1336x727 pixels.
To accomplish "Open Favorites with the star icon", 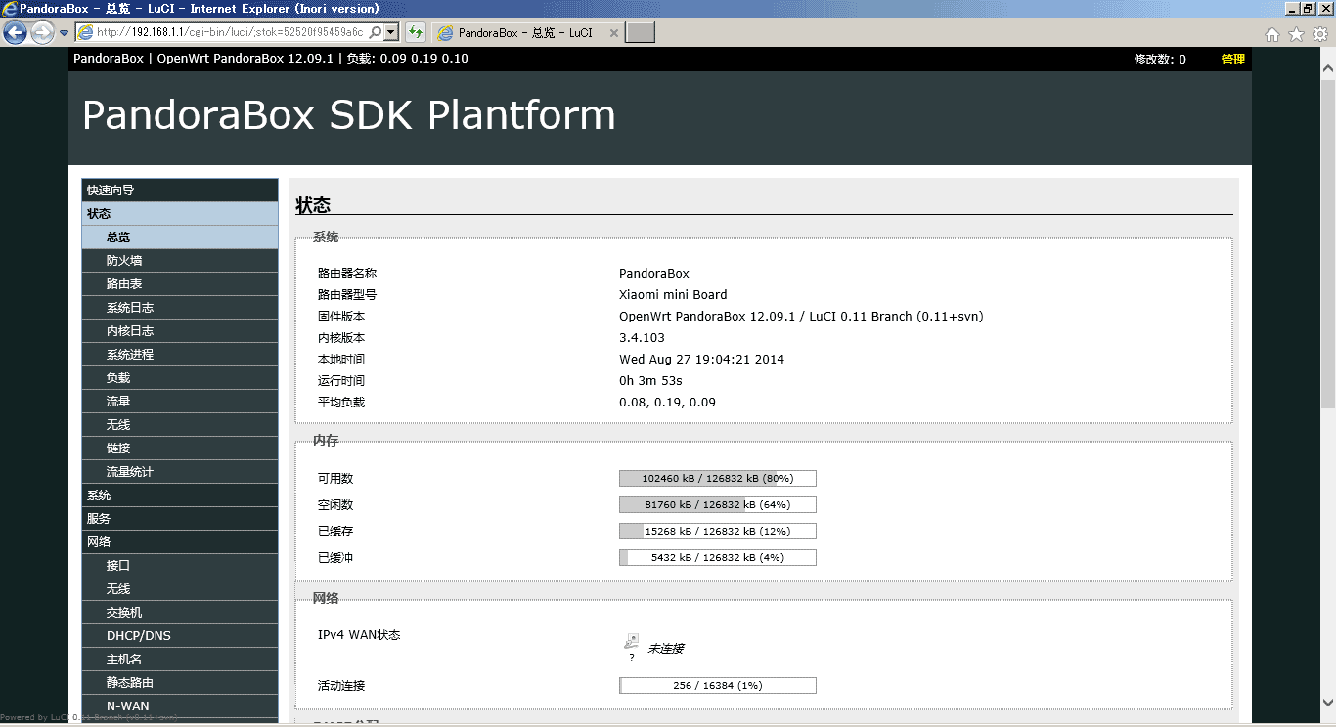I will click(x=1296, y=34).
